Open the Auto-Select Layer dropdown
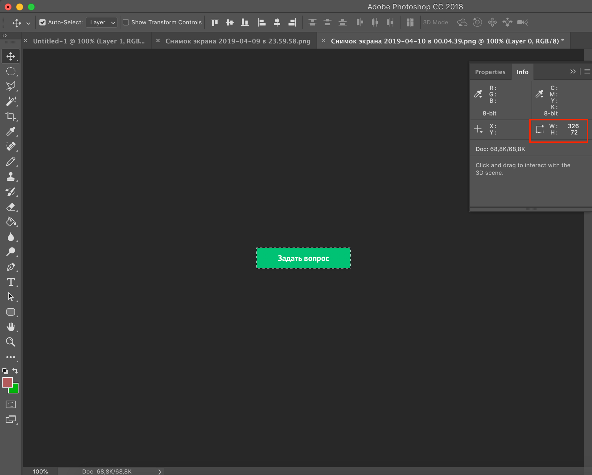The height and width of the screenshot is (475, 592). pos(101,22)
